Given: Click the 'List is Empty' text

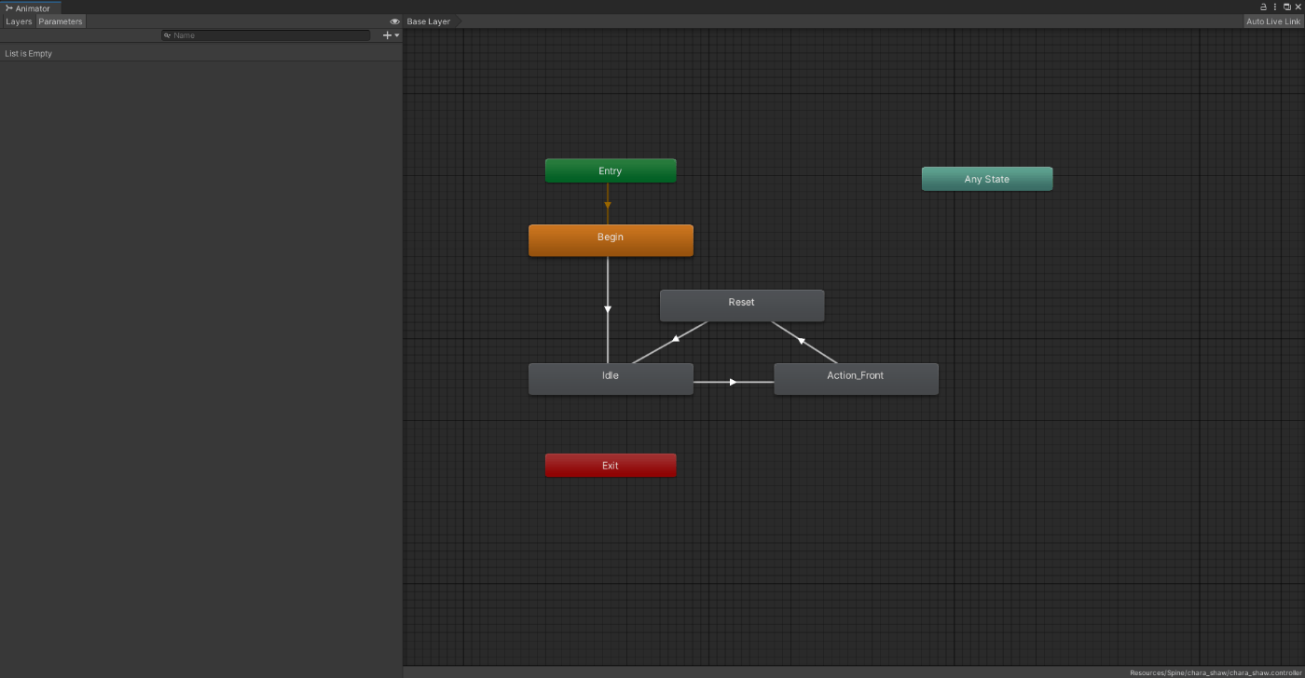Looking at the screenshot, I should [x=29, y=54].
